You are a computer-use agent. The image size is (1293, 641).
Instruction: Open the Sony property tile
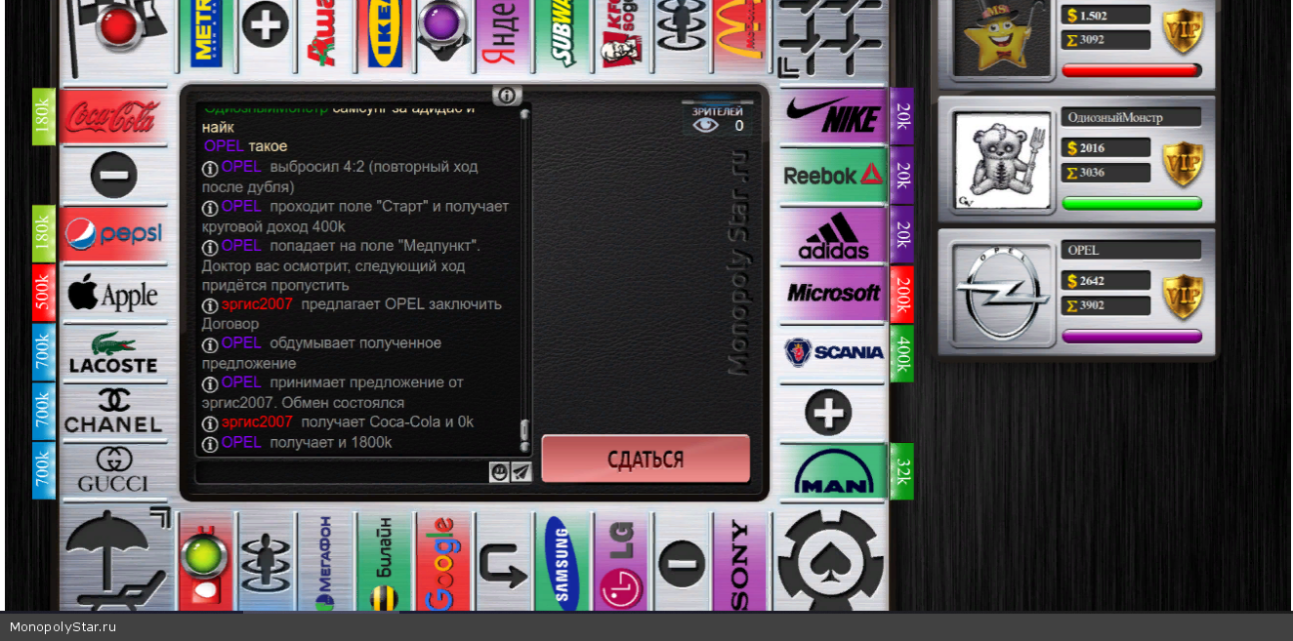click(x=740, y=562)
